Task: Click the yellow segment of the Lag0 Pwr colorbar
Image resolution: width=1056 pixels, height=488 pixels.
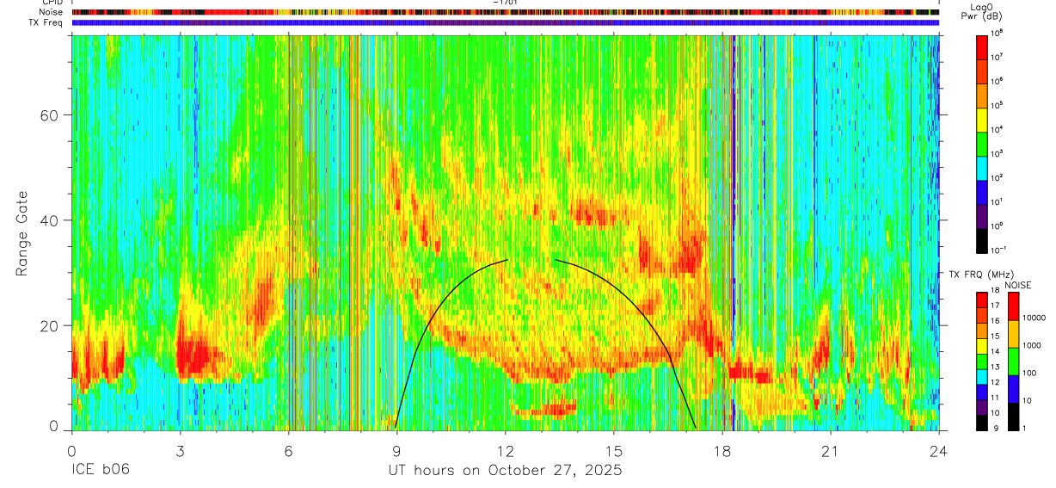Action: tap(981, 119)
